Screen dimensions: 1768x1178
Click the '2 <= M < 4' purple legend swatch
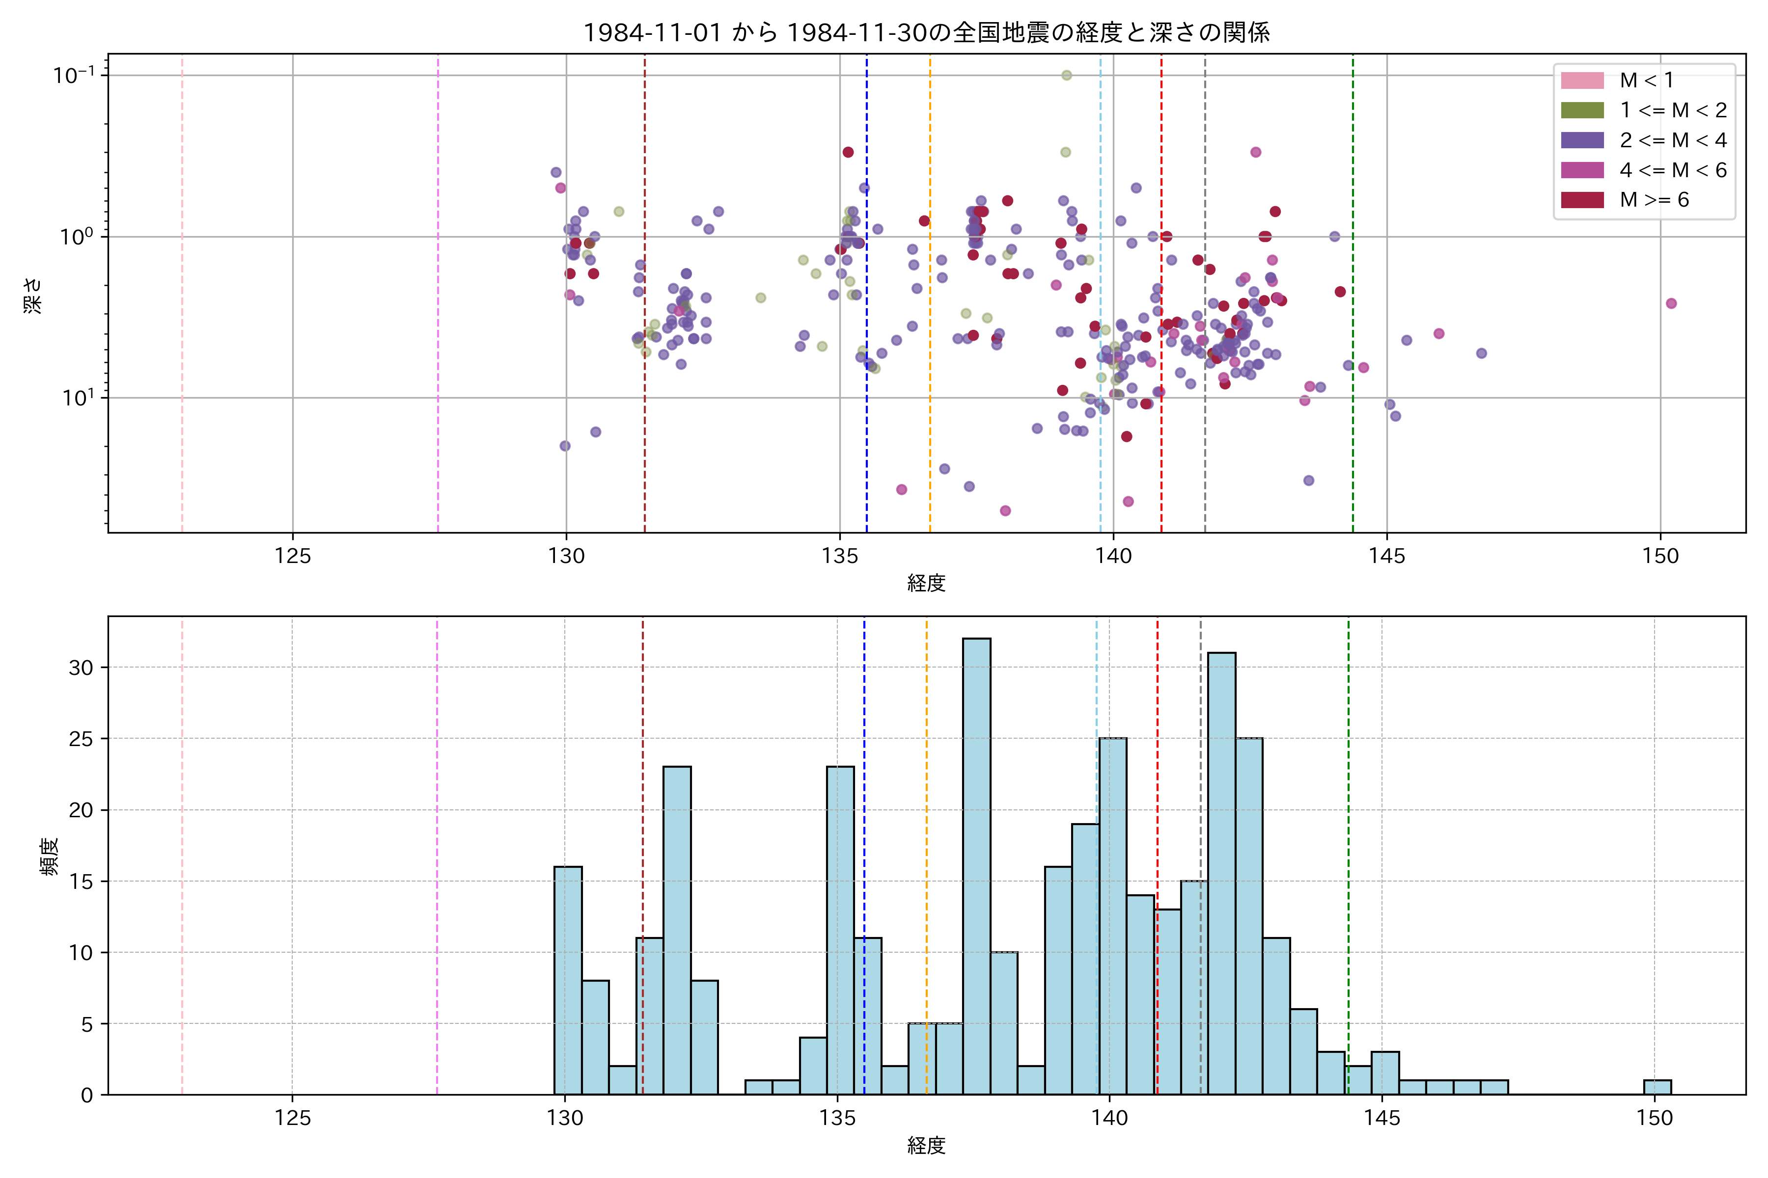1581,140
